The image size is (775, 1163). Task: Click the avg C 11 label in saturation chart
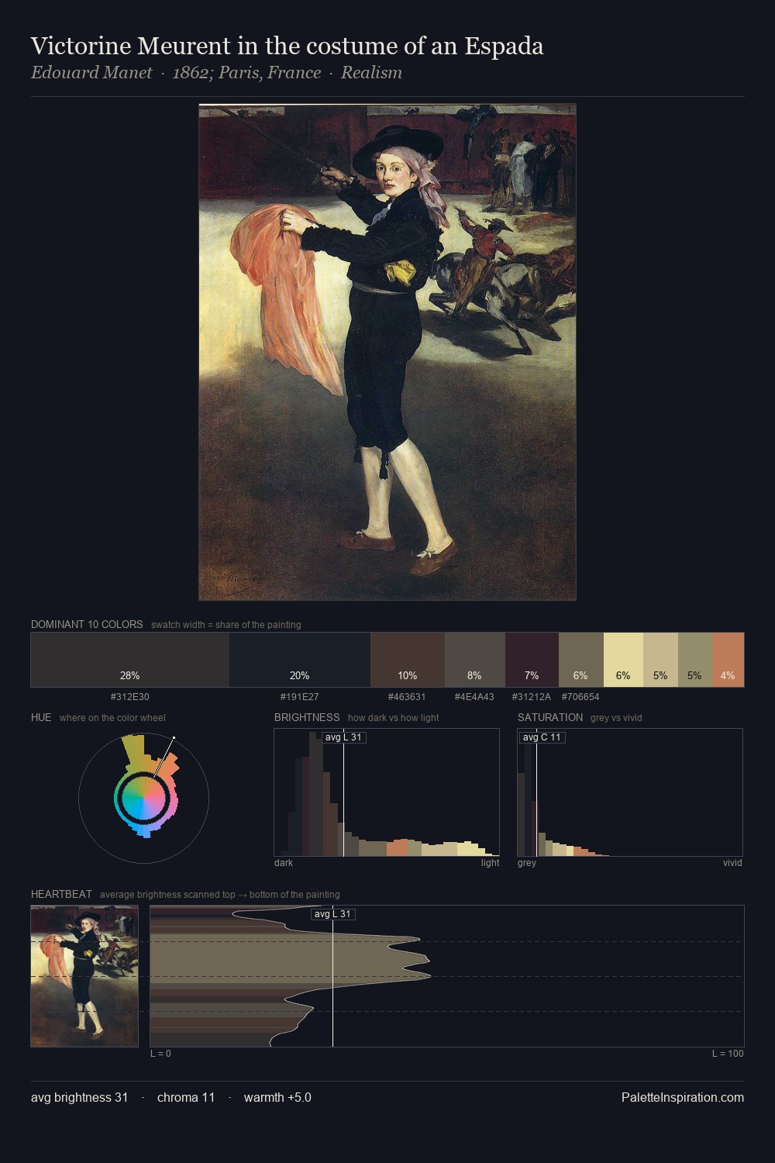542,737
